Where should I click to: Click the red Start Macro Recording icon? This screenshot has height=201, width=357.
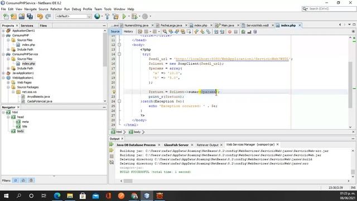coord(230,32)
